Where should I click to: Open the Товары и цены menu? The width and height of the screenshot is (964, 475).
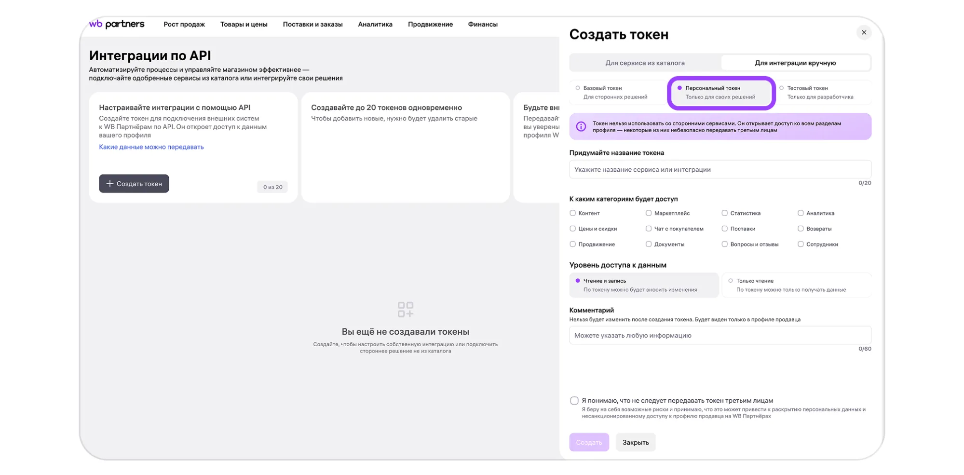pos(244,25)
